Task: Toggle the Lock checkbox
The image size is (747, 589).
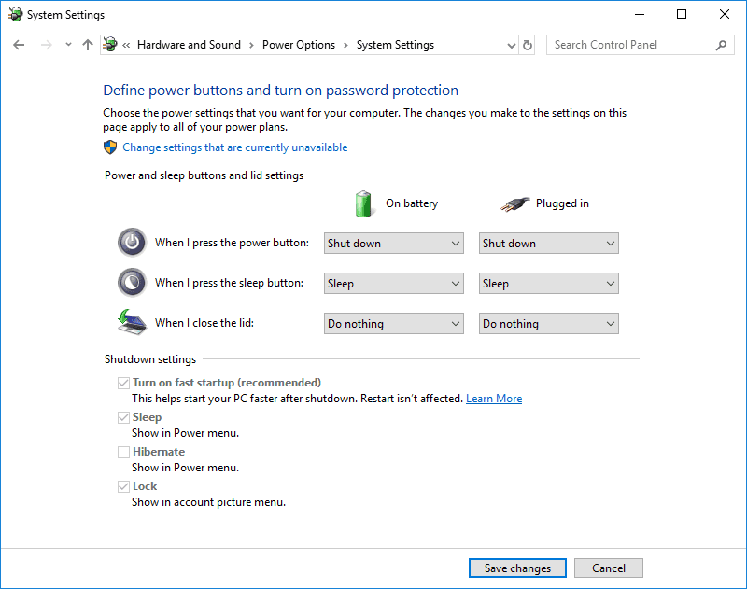Action: 123,486
